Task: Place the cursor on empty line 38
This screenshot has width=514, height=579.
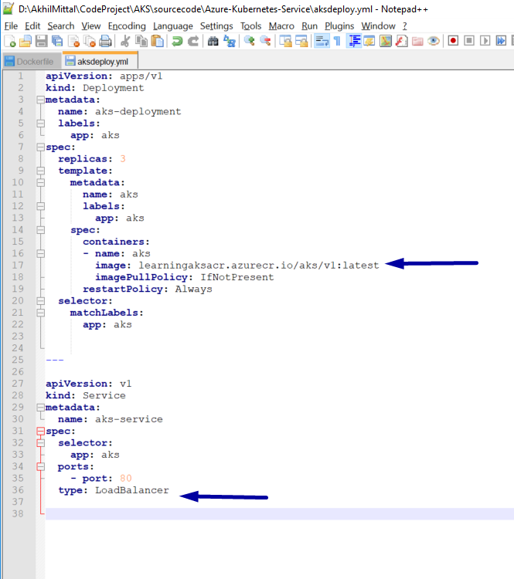Action: click(x=280, y=513)
